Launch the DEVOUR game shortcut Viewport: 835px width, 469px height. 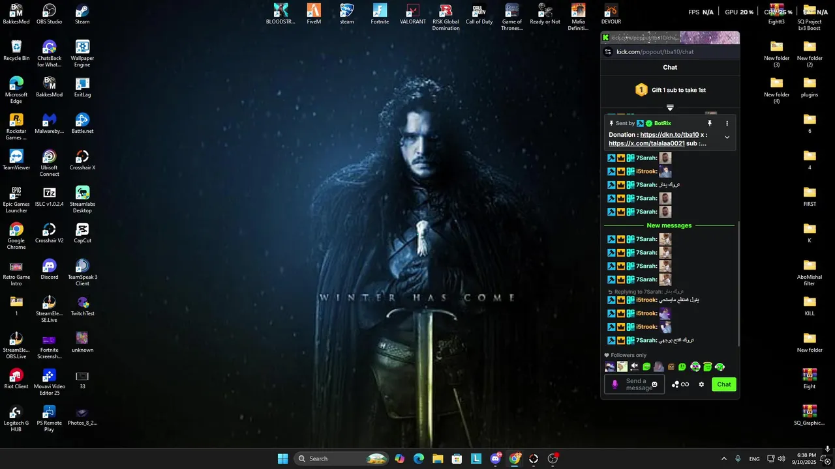[x=611, y=14]
